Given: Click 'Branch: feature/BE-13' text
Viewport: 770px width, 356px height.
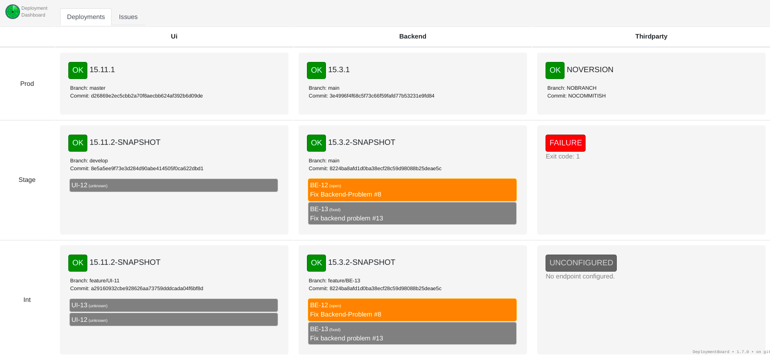Looking at the screenshot, I should coord(335,281).
